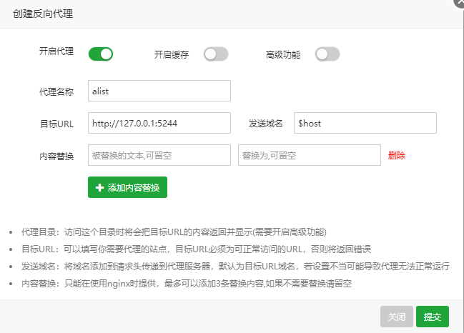Screen dimensions: 464x333
Task: Click the last help line about nginx
Action: pyautogui.click(x=189, y=283)
